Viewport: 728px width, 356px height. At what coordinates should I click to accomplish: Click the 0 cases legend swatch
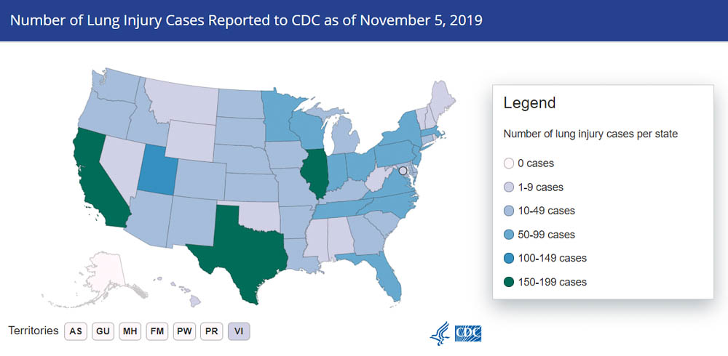click(x=510, y=163)
